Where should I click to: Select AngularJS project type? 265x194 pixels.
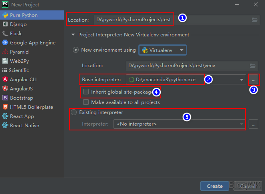[32, 88]
